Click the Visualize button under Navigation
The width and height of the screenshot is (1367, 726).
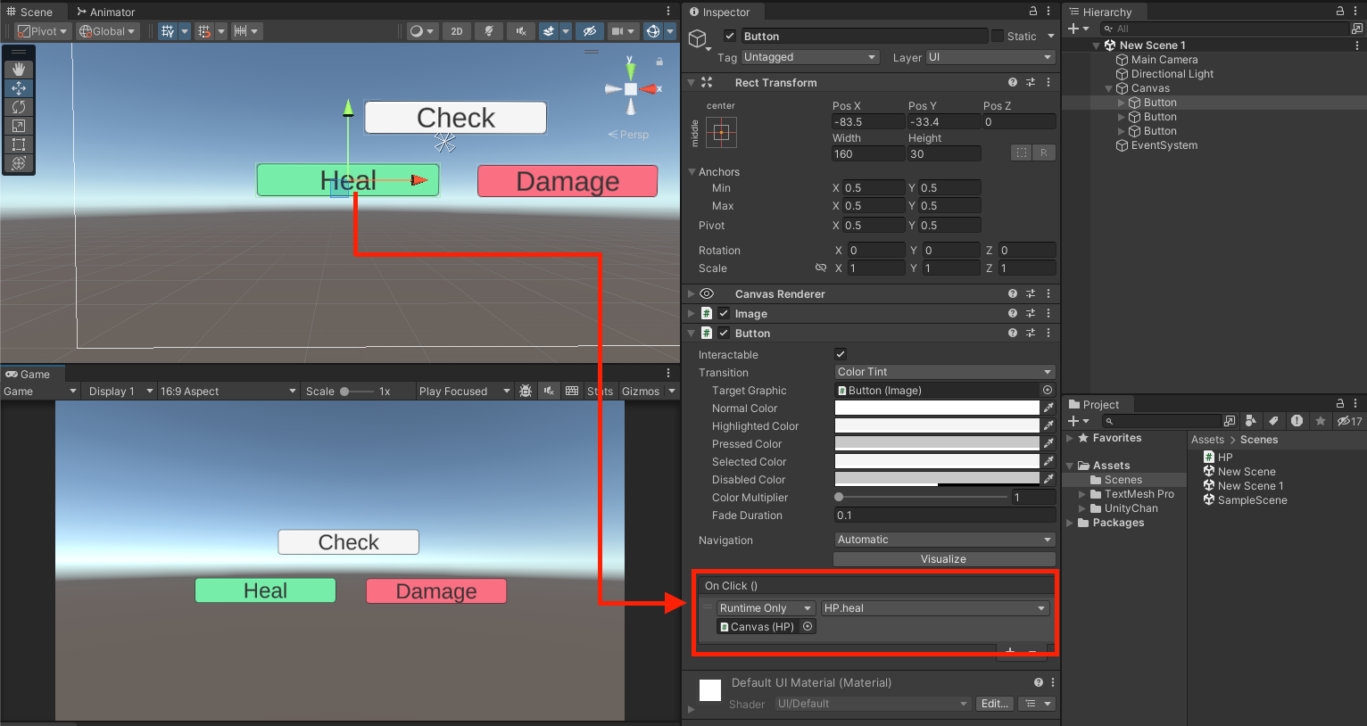(x=944, y=558)
